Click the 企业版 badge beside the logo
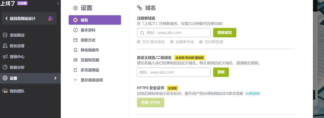Viewport: 324px width, 118px height. 22,3
